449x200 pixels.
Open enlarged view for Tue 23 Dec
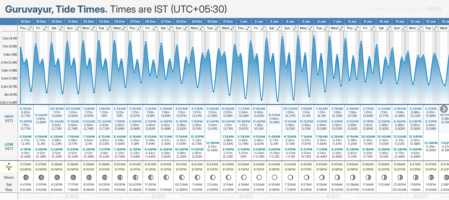coord(108,28)
